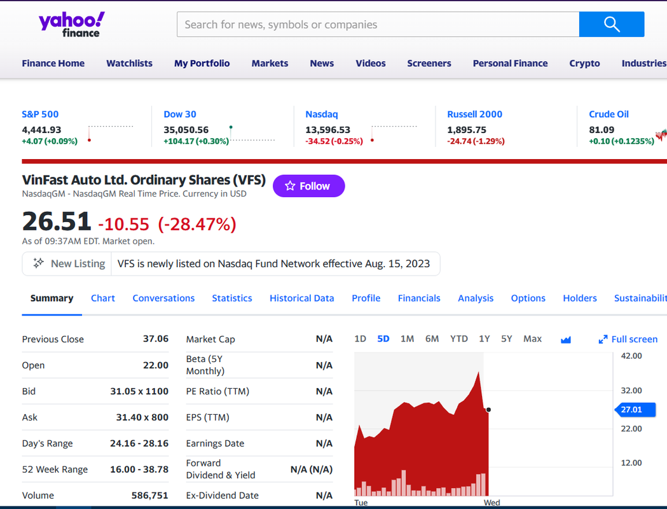
Task: Click the Dow 30 mini sparkline chart
Action: 252,134
